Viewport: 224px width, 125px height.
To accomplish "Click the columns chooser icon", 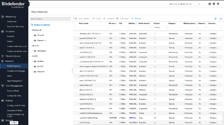I will [x=221, y=19].
